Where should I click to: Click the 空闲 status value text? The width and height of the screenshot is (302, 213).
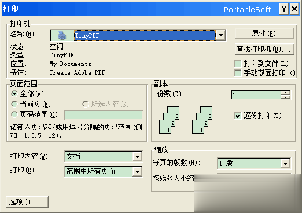56,47
